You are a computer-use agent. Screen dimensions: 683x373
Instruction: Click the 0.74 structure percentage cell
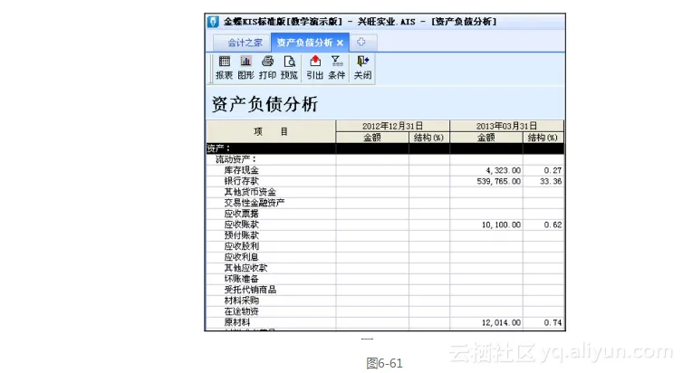[x=543, y=322]
